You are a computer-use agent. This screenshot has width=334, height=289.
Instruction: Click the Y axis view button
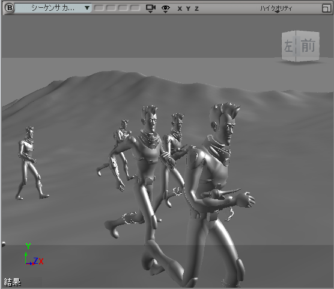[188, 9]
